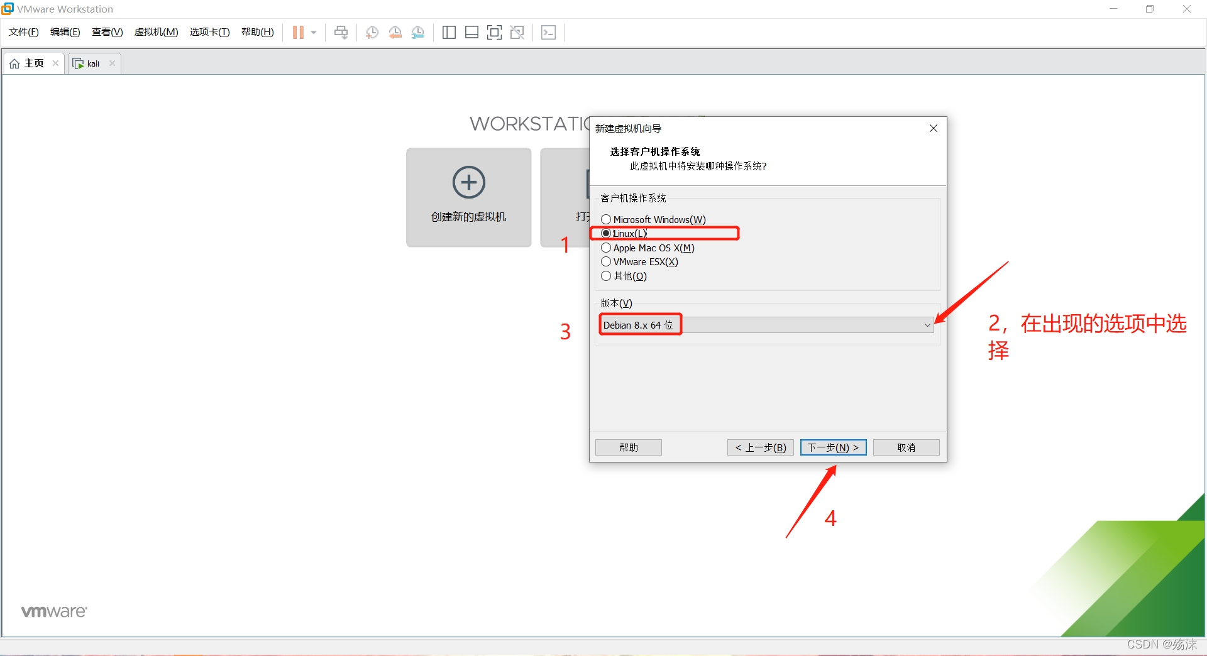
Task: Open the 虚拟机 menu
Action: coord(156,32)
